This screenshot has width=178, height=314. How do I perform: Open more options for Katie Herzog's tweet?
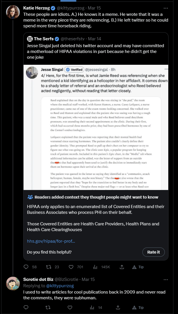point(166,8)
